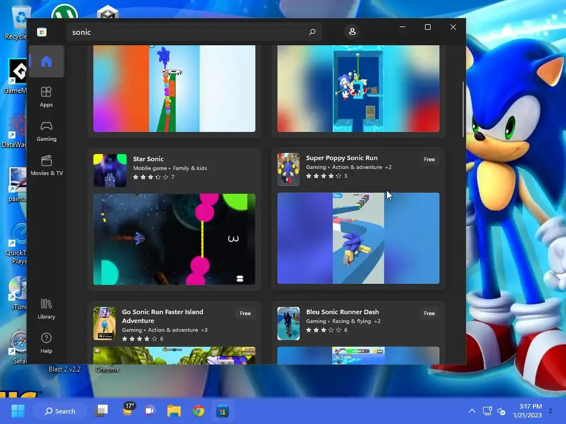Click Family & kids tag on Star Sonic
Viewport: 566px width, 424px height.
[190, 168]
